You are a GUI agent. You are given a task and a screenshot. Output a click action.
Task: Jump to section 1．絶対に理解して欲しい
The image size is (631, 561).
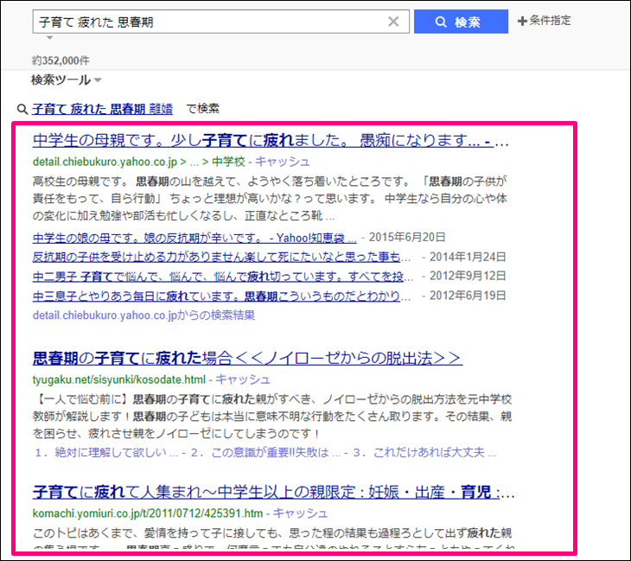pyautogui.click(x=106, y=453)
